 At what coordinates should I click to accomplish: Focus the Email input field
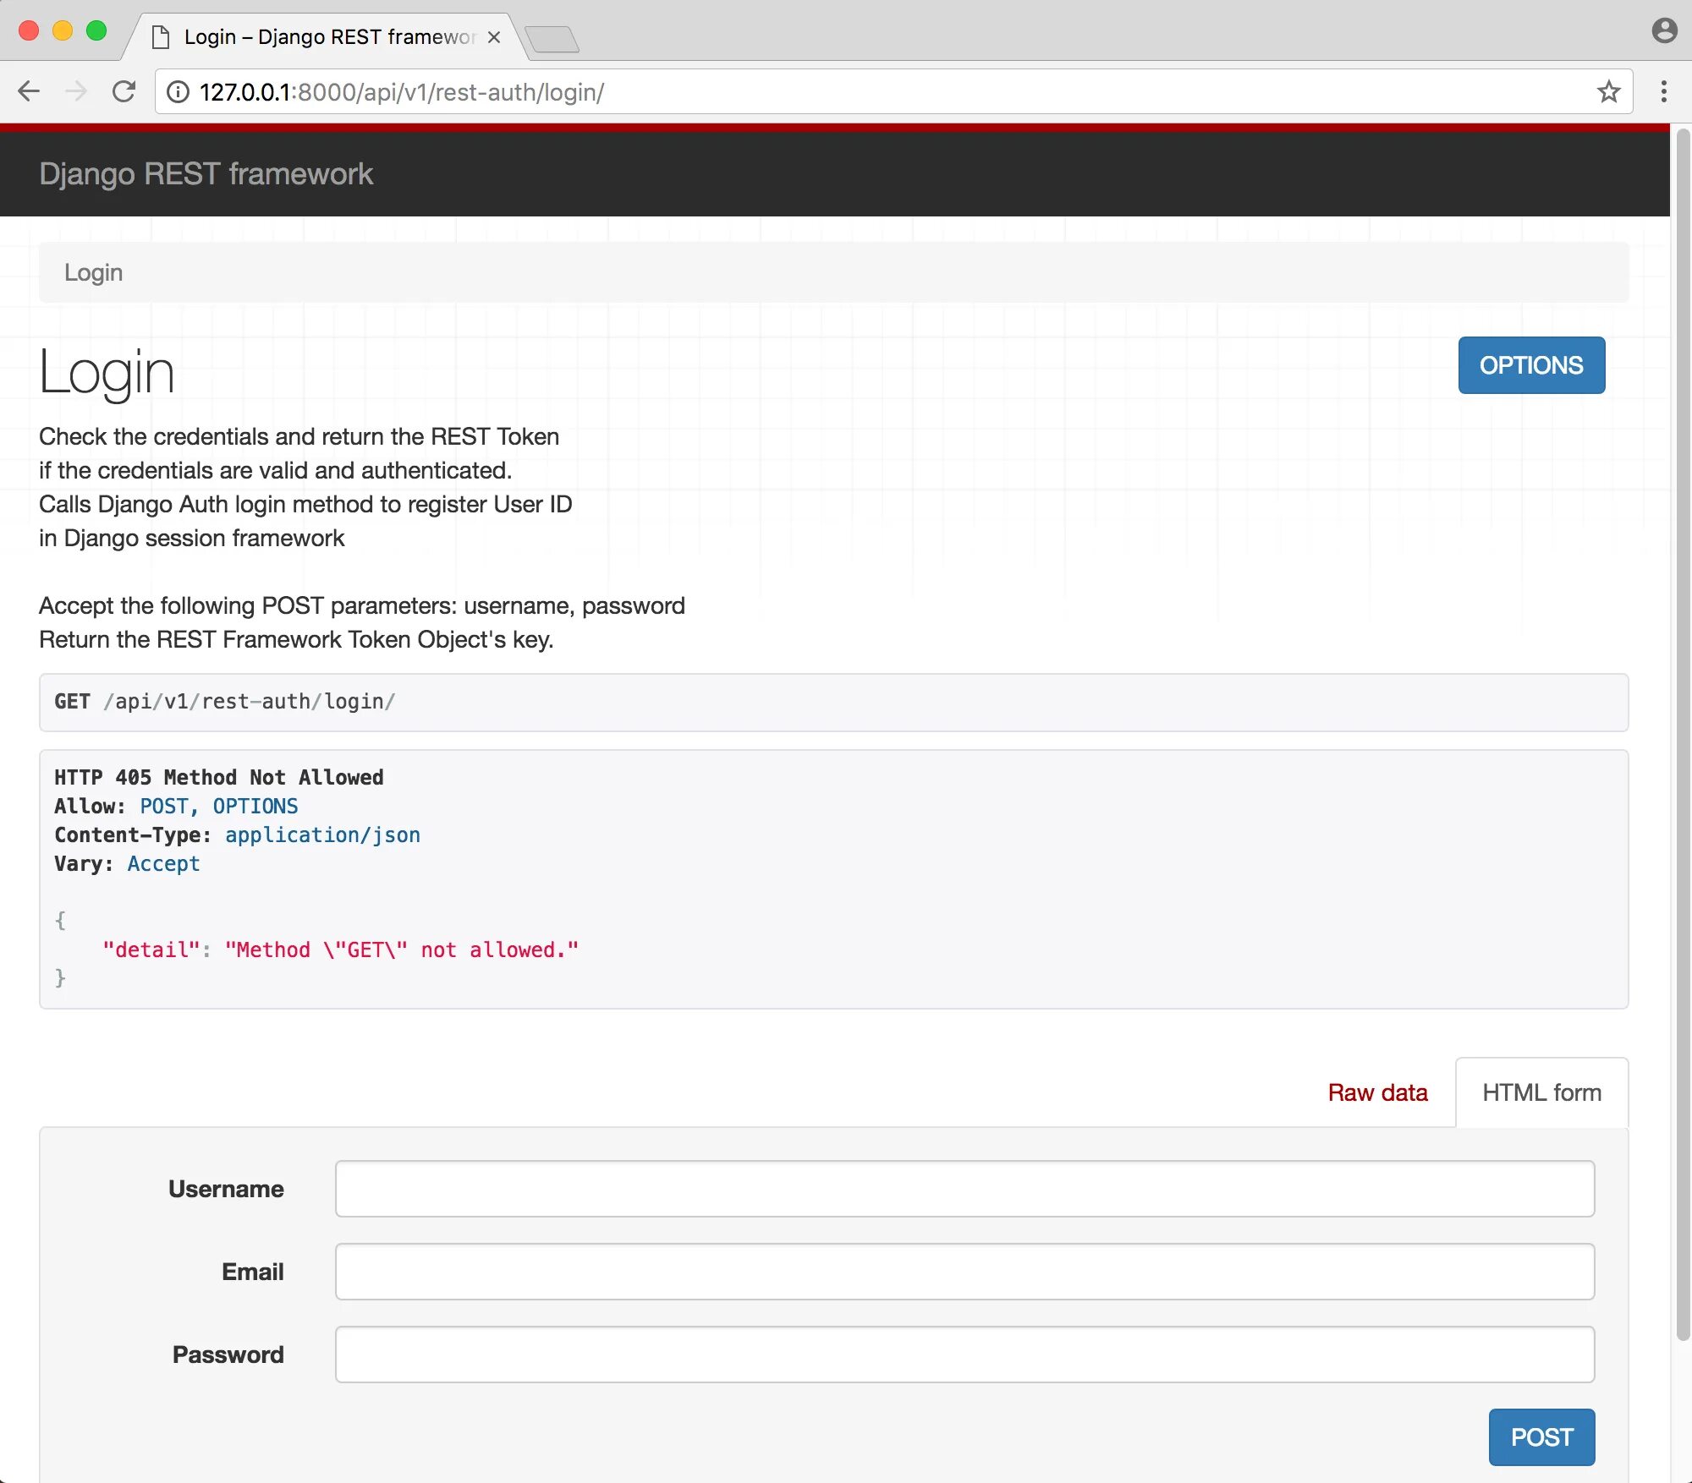964,1271
